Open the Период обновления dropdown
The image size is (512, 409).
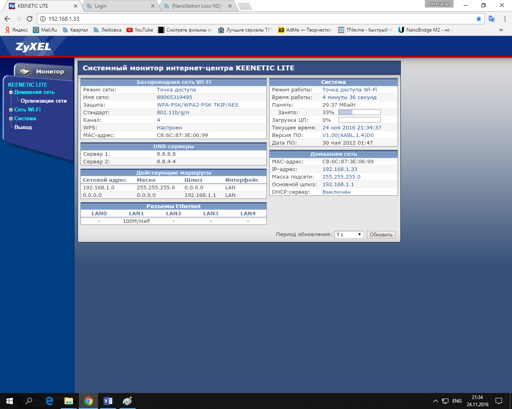349,234
